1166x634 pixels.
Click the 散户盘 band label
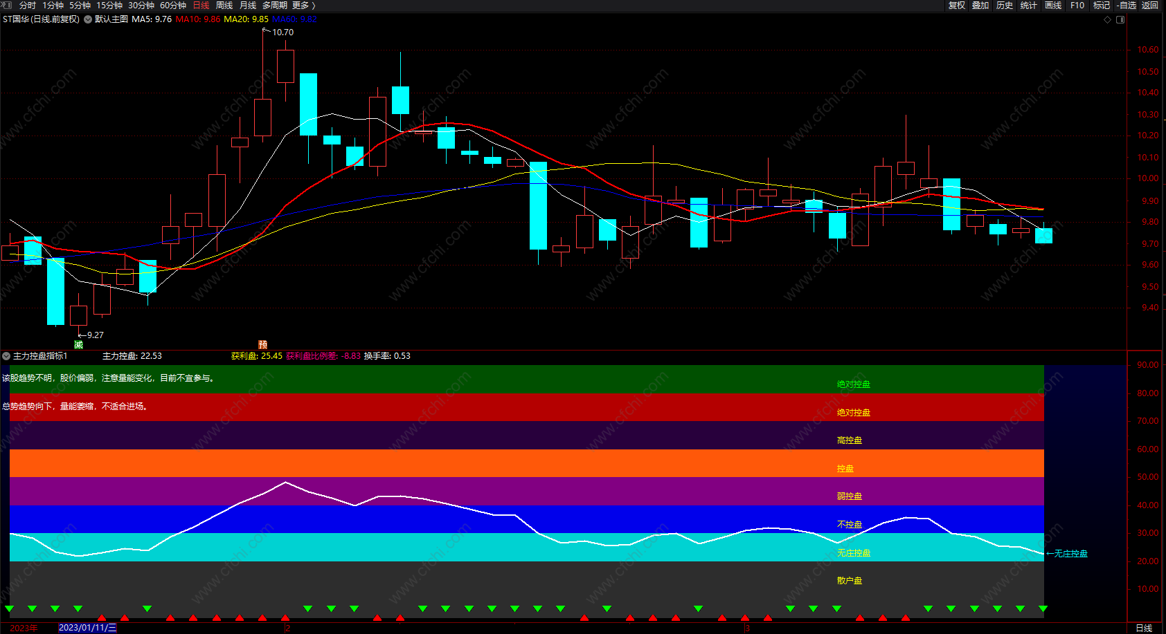(x=850, y=581)
